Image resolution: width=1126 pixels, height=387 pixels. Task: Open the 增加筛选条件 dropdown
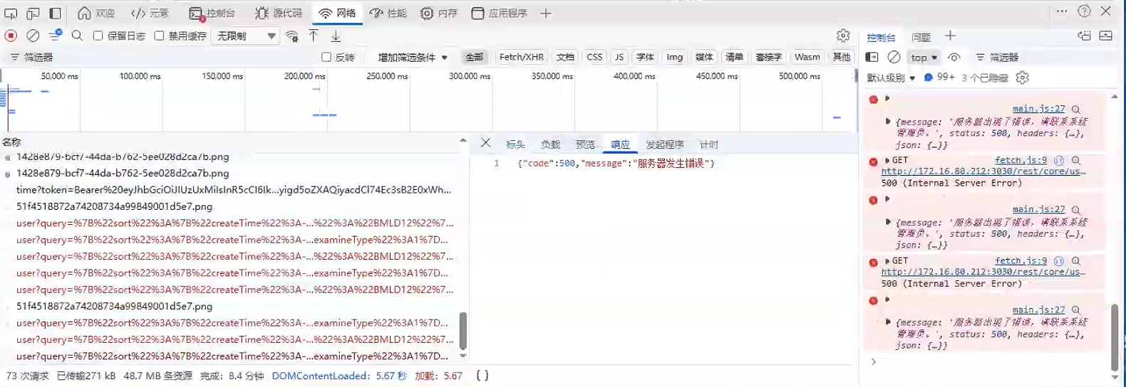click(413, 57)
